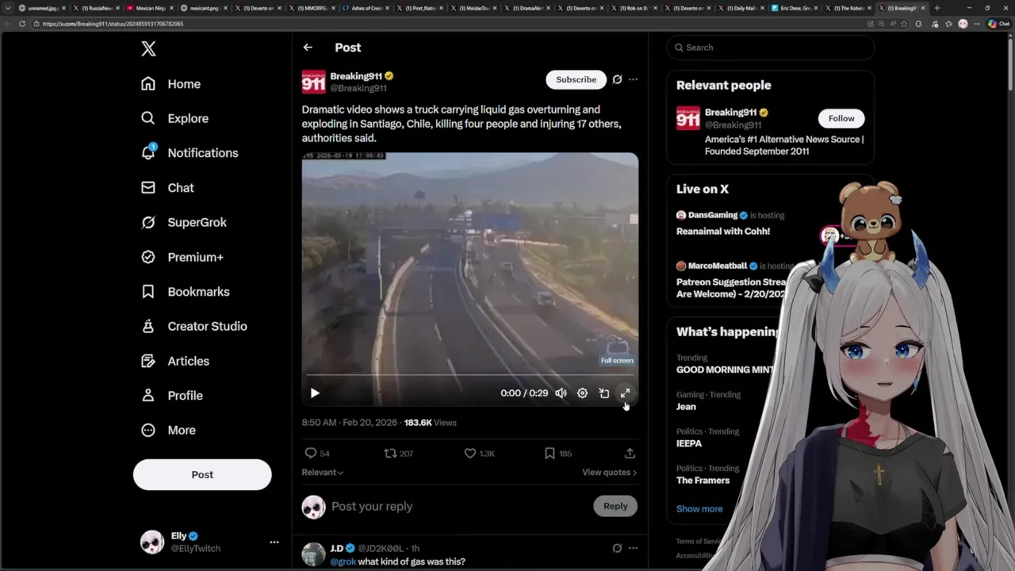Open Bookmarks in the sidebar
The width and height of the screenshot is (1015, 571).
coord(185,292)
